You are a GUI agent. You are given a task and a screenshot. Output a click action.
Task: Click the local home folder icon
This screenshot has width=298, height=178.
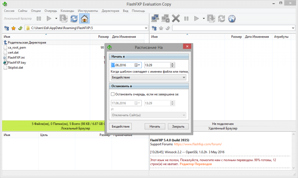(84, 19)
